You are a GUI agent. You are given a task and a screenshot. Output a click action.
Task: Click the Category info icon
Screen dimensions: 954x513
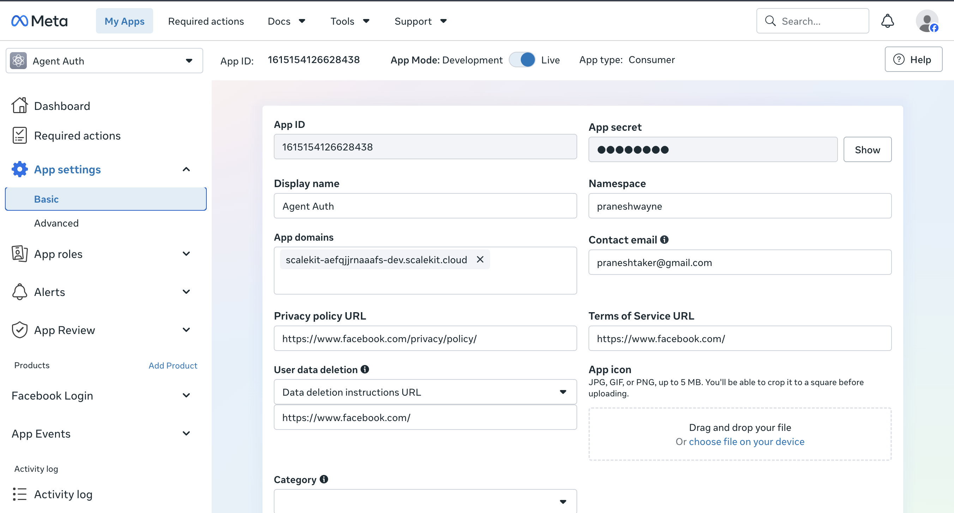324,479
